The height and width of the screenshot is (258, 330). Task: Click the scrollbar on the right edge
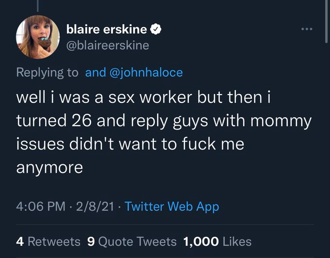tap(326, 22)
